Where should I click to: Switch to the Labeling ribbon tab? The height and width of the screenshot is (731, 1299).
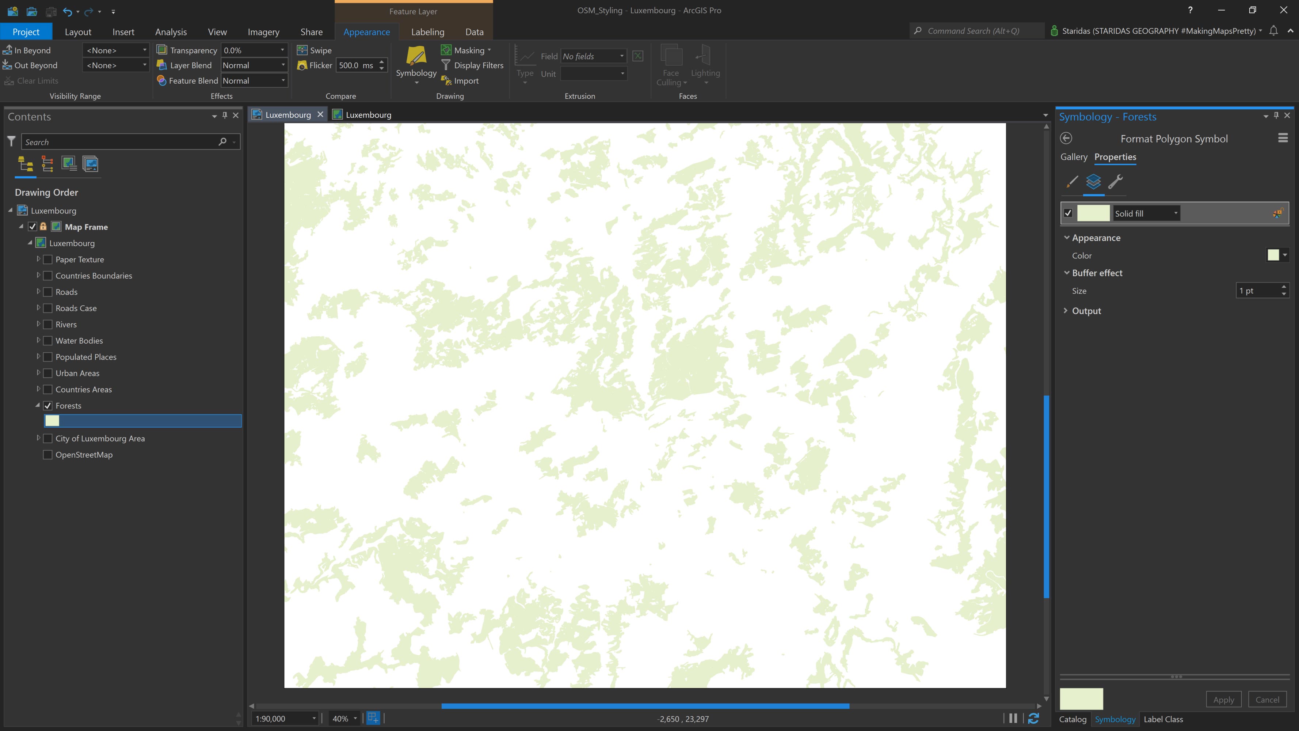pyautogui.click(x=427, y=31)
